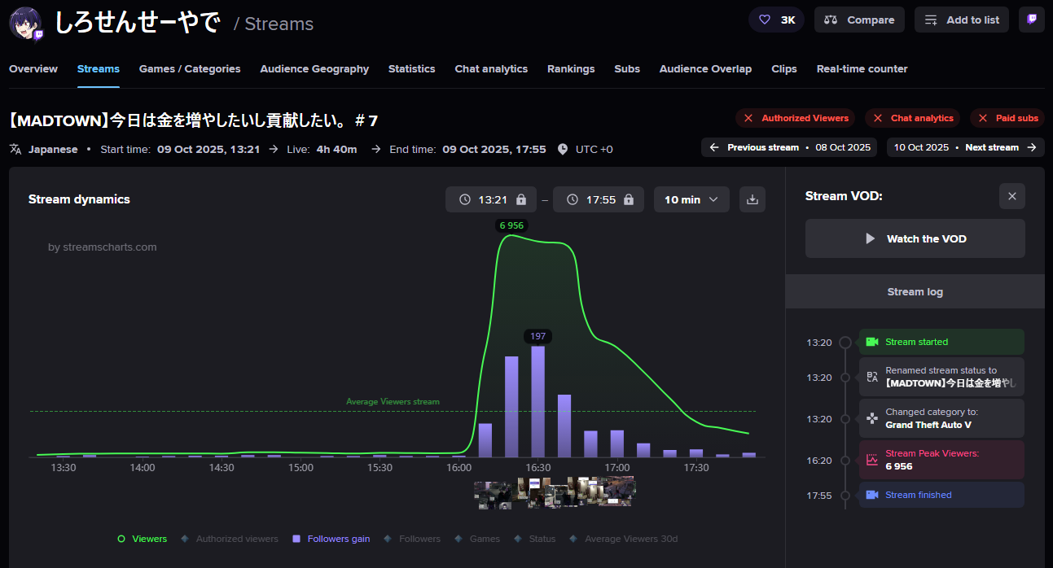
Task: Click the Twitch channel icon button
Action: pyautogui.click(x=1031, y=20)
